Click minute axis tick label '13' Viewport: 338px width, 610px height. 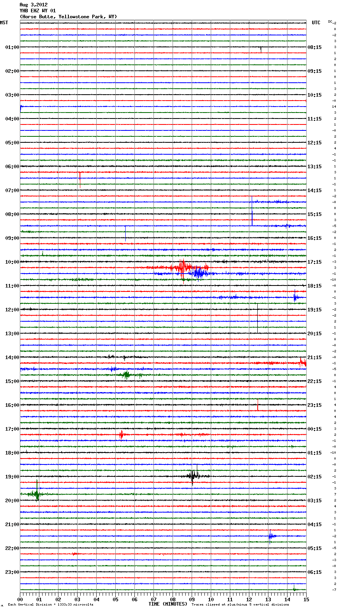click(x=268, y=599)
